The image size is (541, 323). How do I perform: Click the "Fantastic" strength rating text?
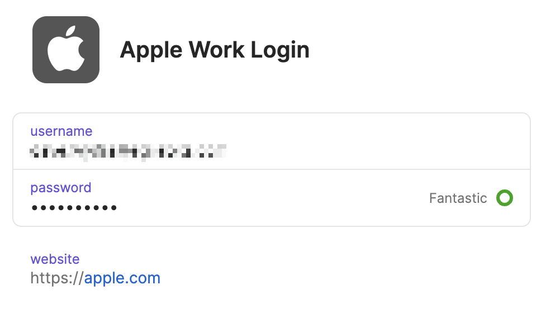[458, 198]
